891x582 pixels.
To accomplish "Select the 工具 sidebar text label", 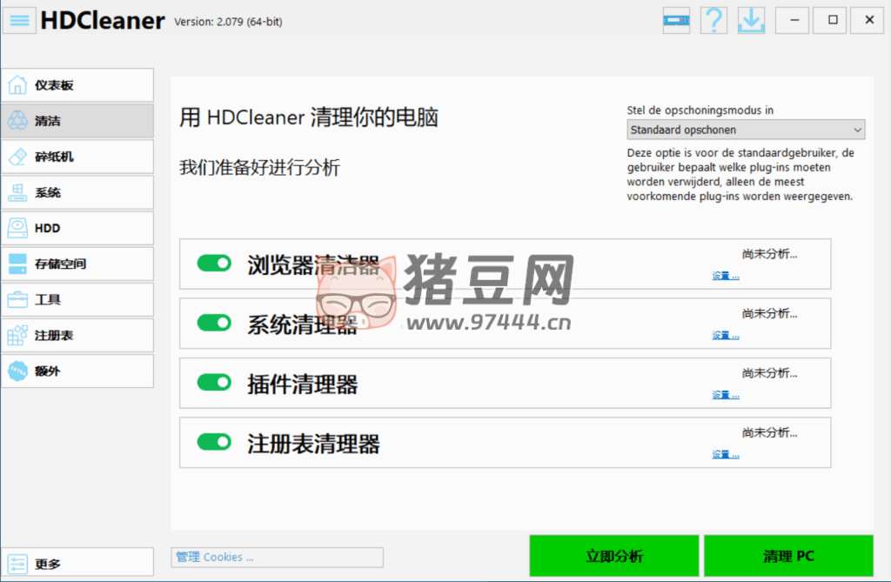I will pyautogui.click(x=48, y=299).
